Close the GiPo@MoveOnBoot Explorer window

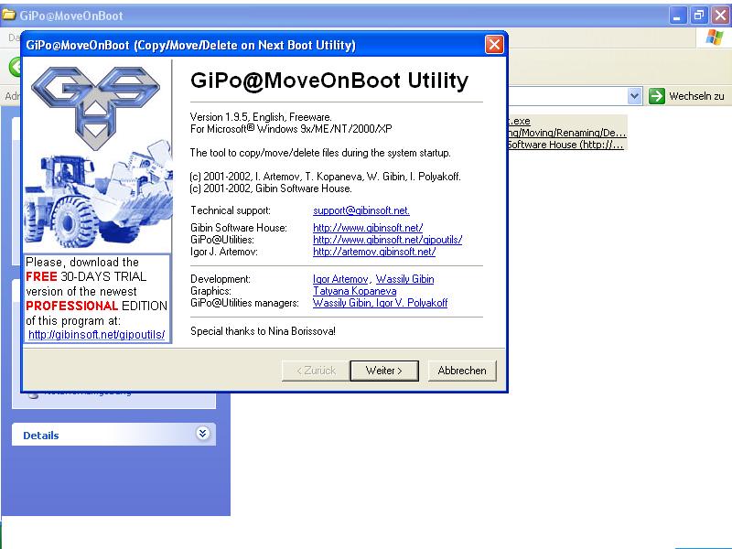tap(720, 16)
